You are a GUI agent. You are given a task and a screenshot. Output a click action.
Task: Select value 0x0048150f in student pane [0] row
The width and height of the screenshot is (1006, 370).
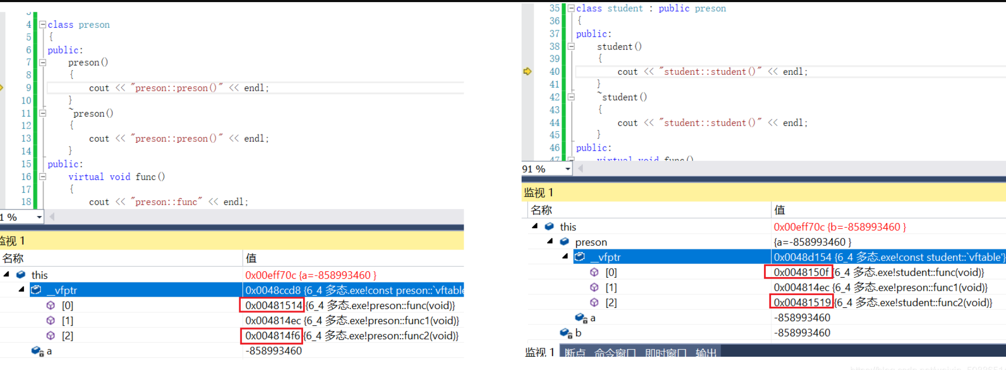coord(801,272)
